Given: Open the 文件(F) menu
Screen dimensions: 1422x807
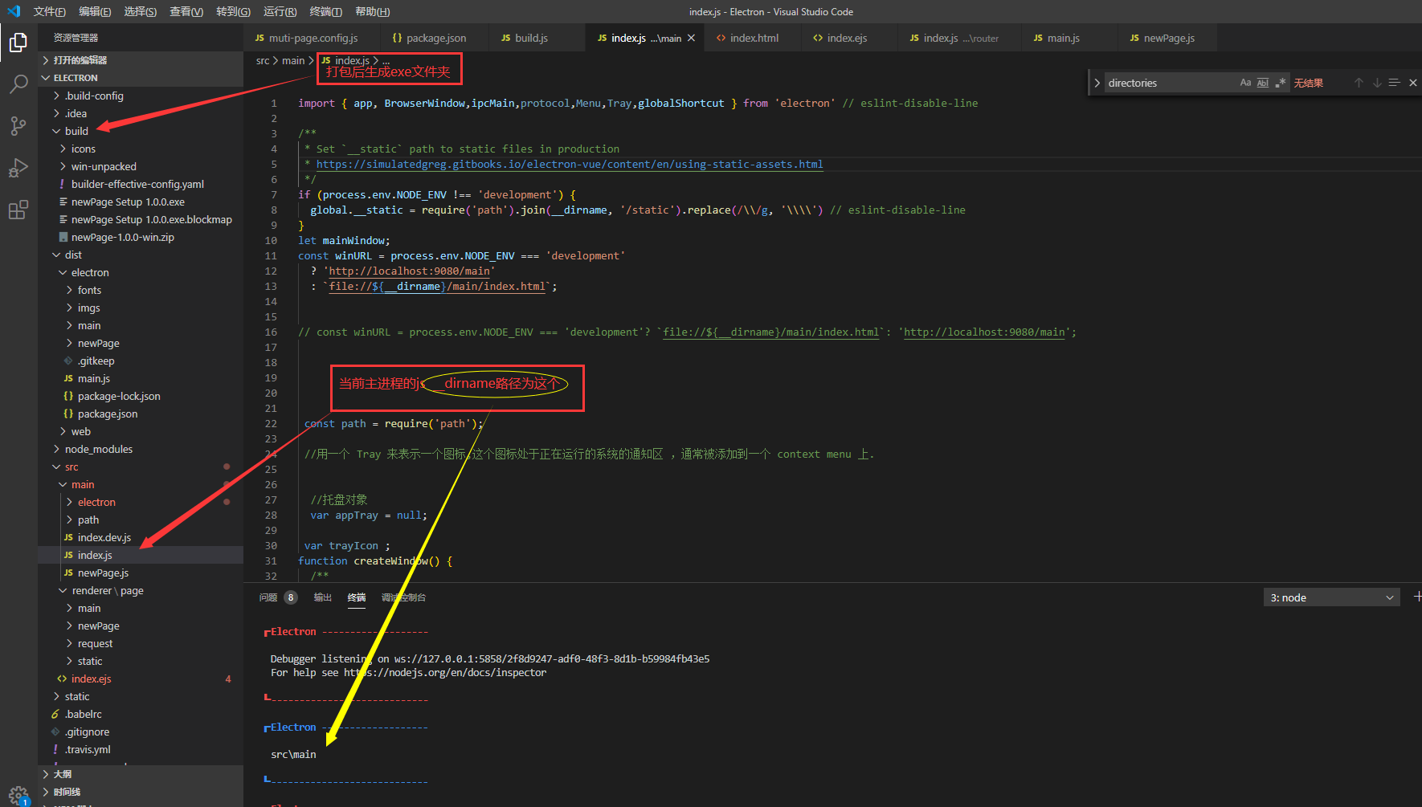Looking at the screenshot, I should [50, 11].
